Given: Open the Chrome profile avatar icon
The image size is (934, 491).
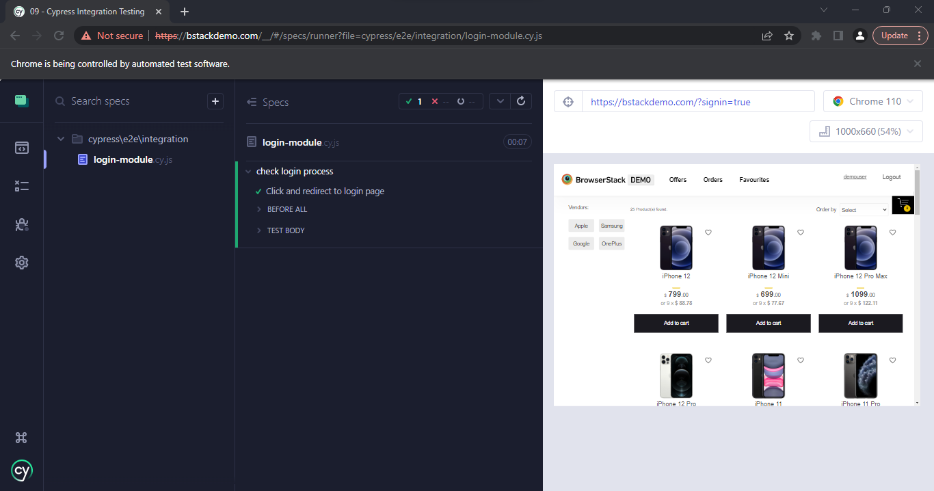Looking at the screenshot, I should pyautogui.click(x=860, y=36).
